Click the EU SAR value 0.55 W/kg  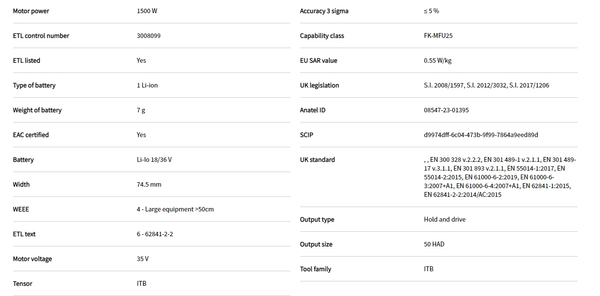[437, 61]
